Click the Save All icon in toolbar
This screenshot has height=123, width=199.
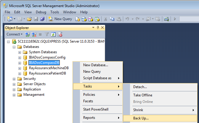[42, 19]
